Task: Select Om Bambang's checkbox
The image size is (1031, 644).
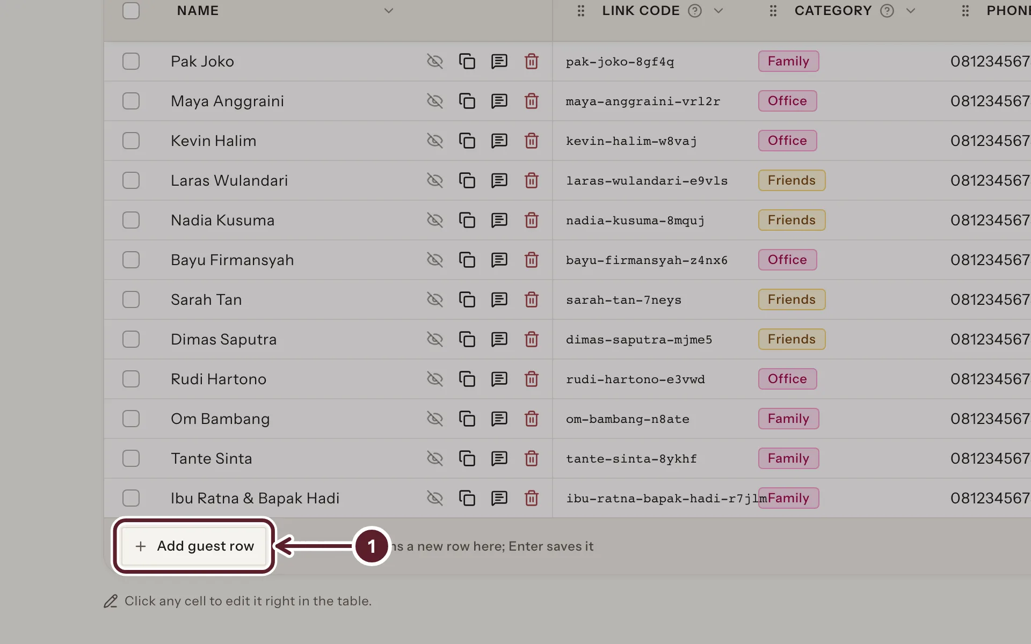Action: [x=131, y=419]
